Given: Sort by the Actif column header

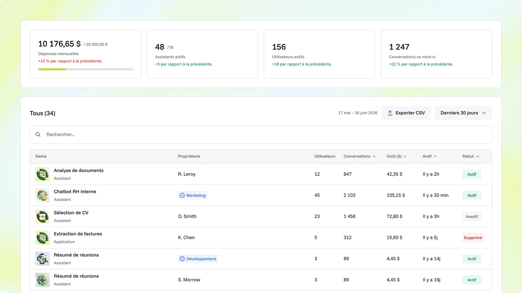Looking at the screenshot, I should pyautogui.click(x=430, y=156).
